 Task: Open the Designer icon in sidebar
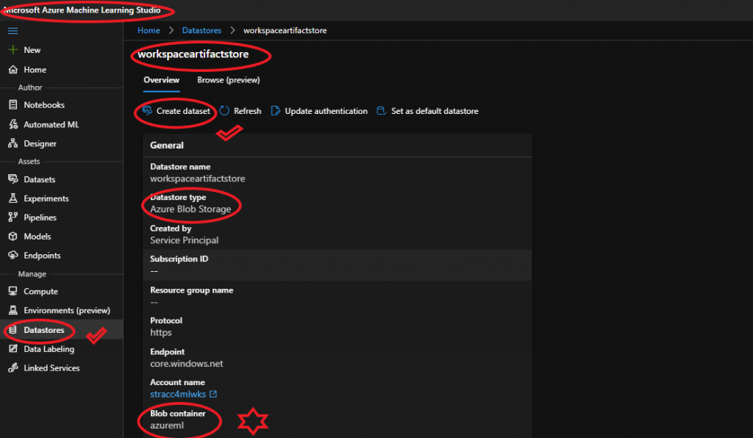click(x=13, y=143)
